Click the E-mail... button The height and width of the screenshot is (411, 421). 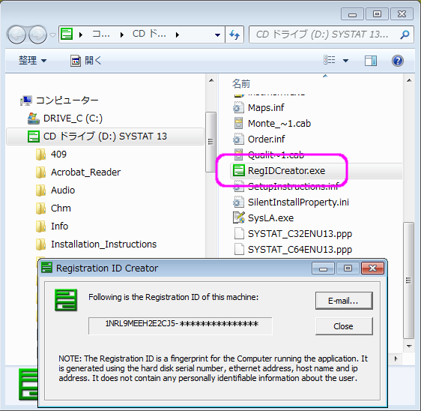click(344, 301)
